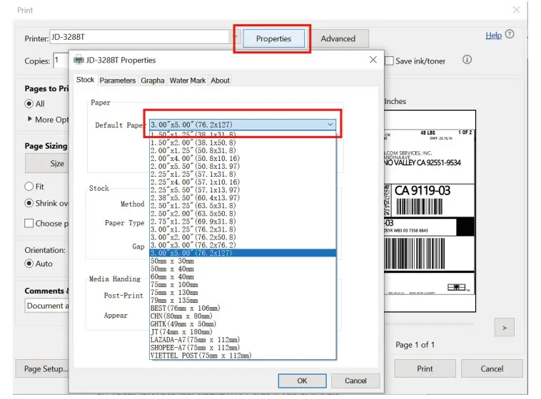
Task: Select paper size 2.00"x5.50"(50.8x13.97)
Action: point(243,167)
